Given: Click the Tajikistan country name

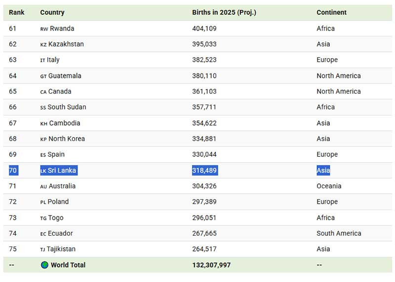Looking at the screenshot, I should pyautogui.click(x=62, y=249).
